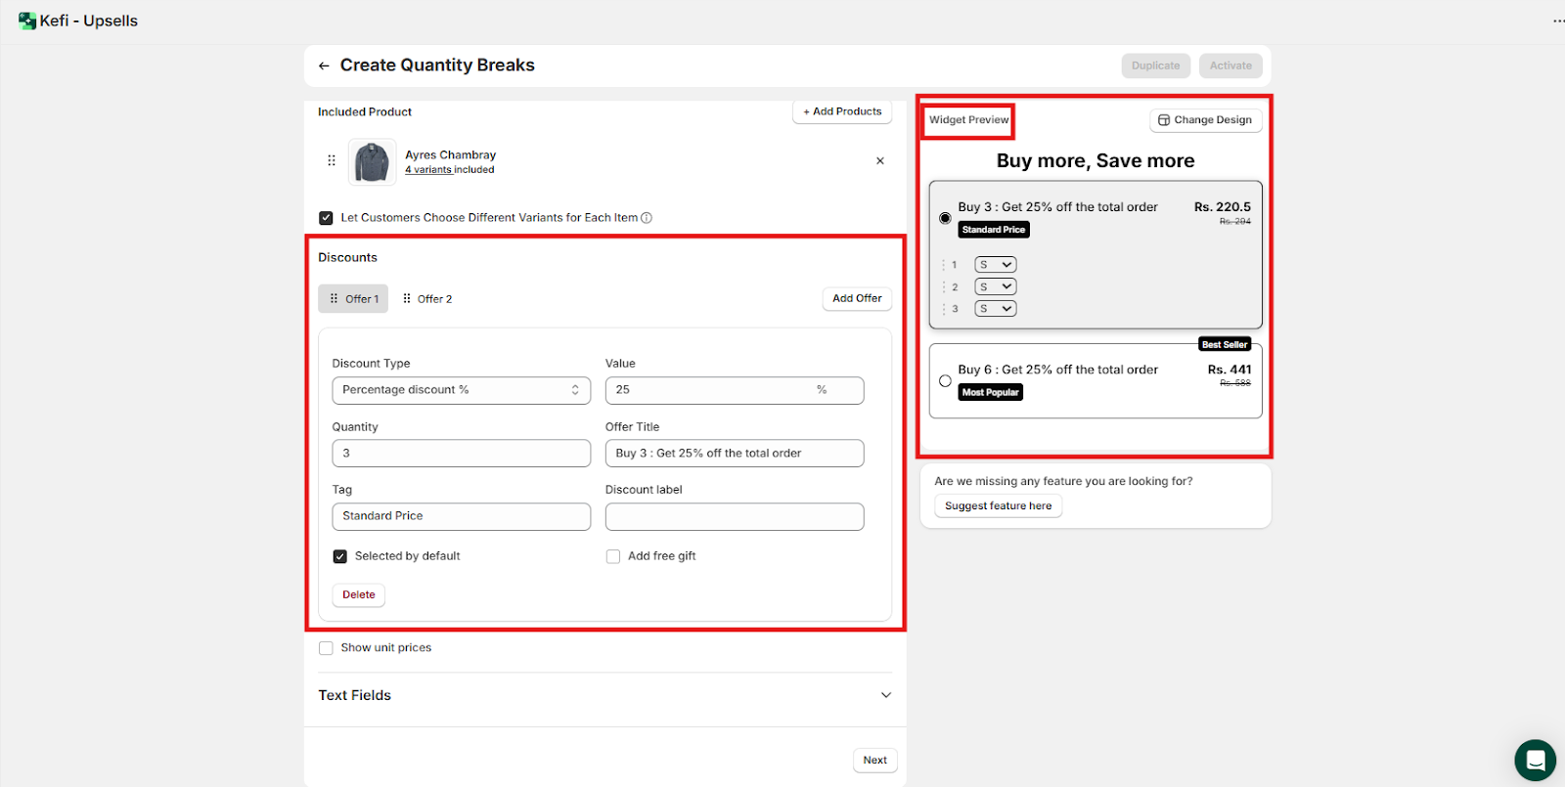Click the Kefi Upsells app logo

26,21
